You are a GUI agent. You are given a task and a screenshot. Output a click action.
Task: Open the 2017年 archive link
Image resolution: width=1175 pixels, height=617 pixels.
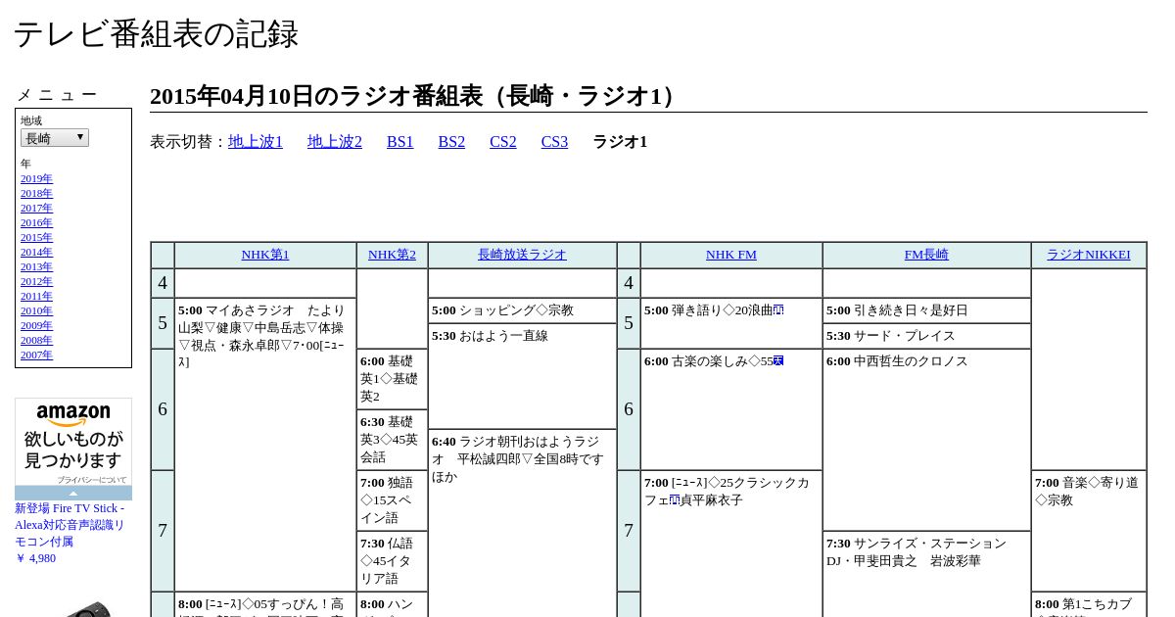tap(36, 208)
